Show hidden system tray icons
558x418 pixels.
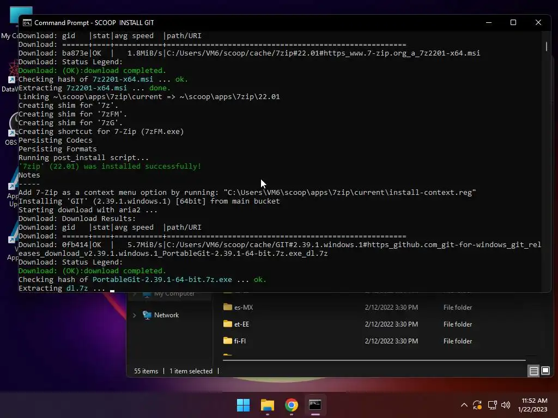click(x=464, y=405)
